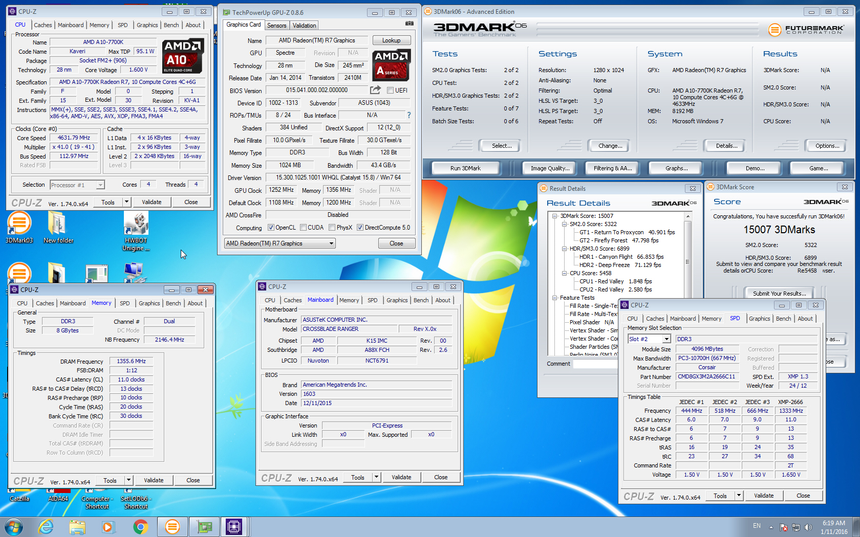Open the Tools dropdown arrow in CPU-Z SPD window
This screenshot has width=860, height=537.
(739, 496)
